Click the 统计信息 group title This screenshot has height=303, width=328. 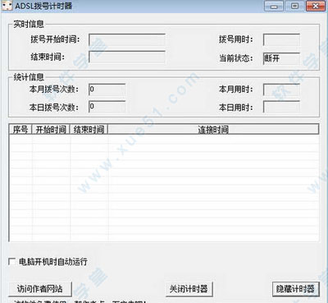point(29,77)
